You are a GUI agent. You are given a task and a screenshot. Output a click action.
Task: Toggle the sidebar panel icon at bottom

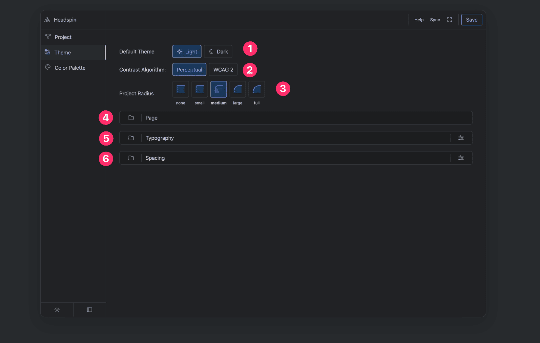tap(89, 309)
